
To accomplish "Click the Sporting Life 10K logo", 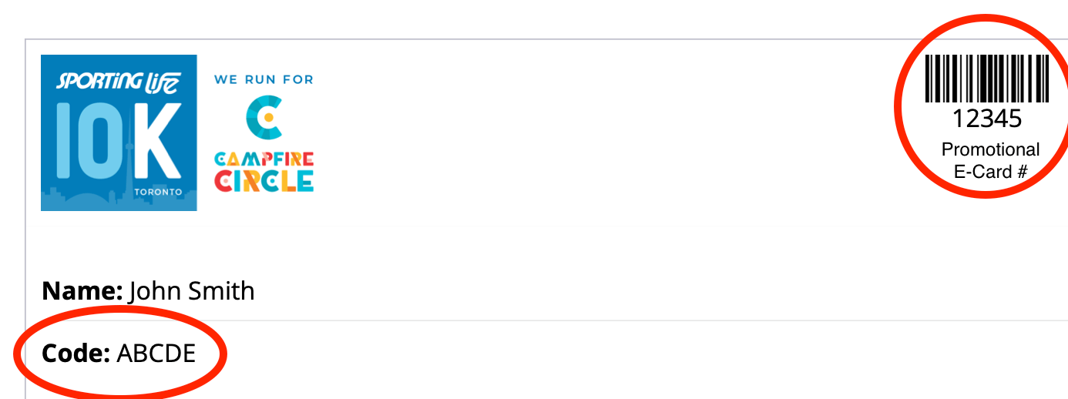I will click(119, 132).
